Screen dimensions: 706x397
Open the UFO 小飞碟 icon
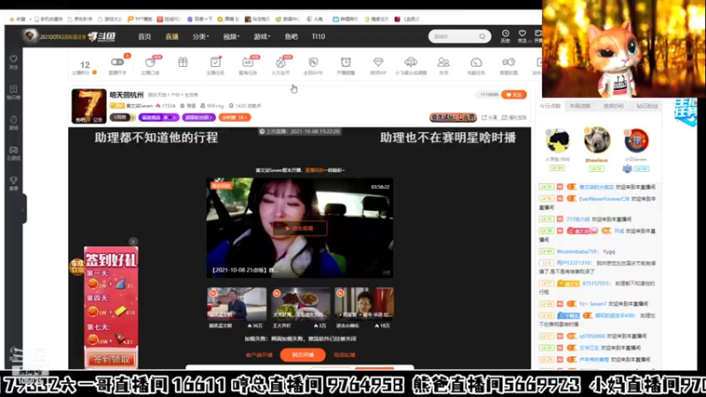[x=410, y=65]
